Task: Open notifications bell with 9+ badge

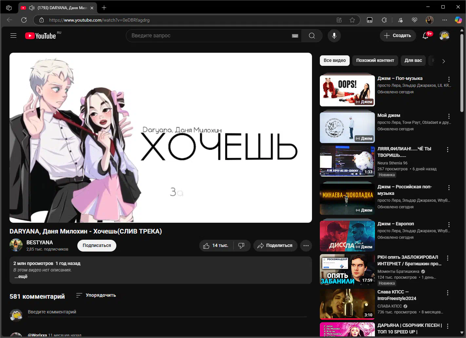Action: [x=426, y=36]
